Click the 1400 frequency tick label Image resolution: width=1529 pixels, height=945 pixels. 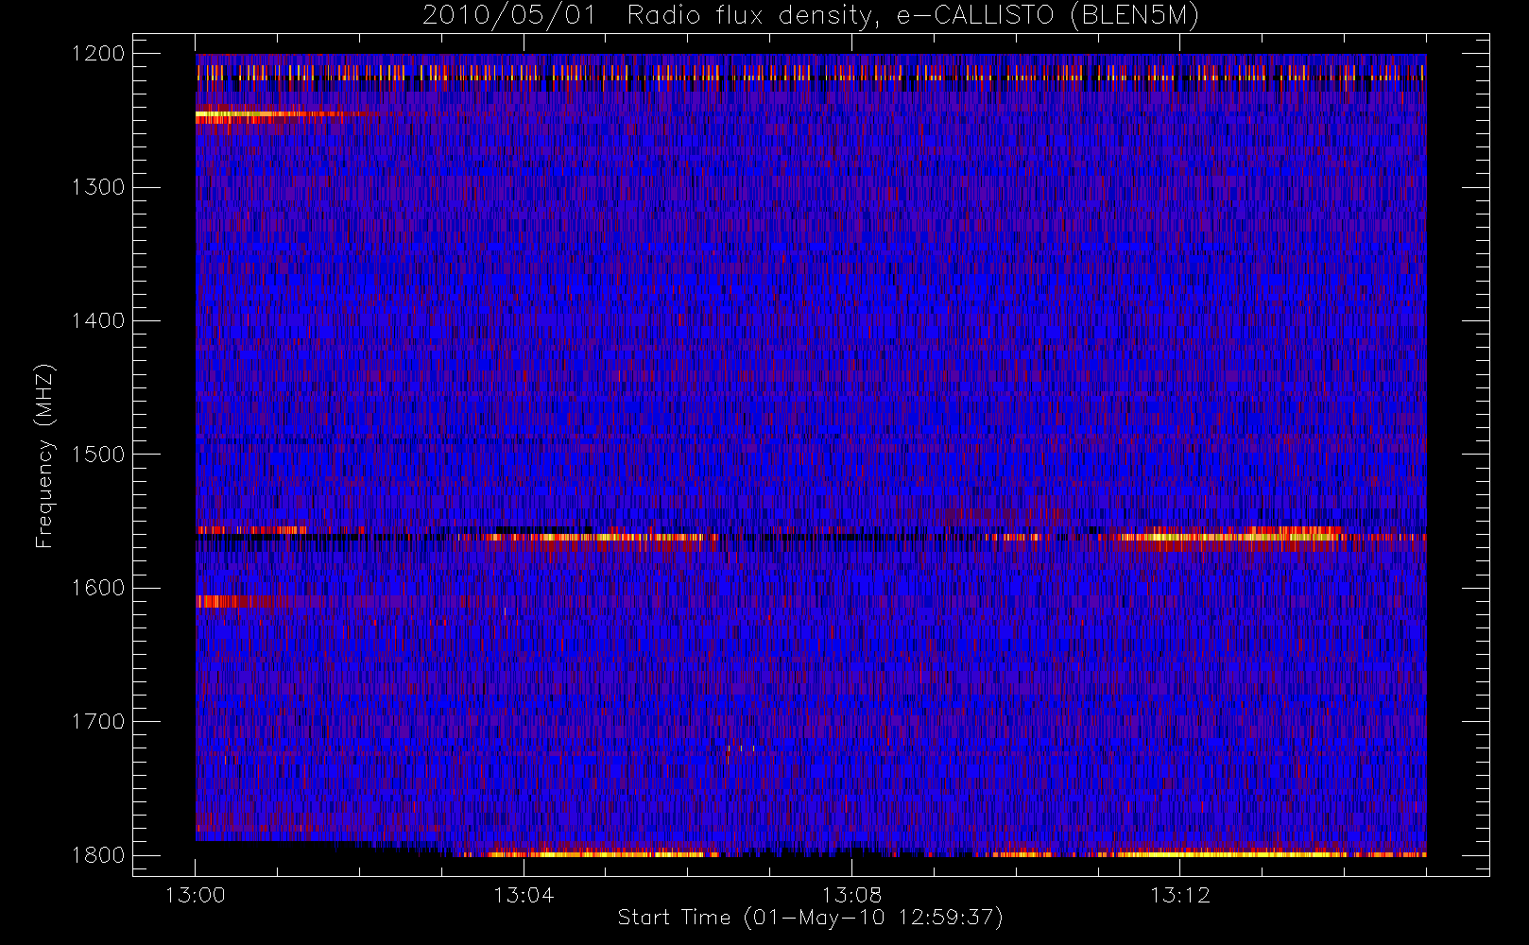click(98, 321)
